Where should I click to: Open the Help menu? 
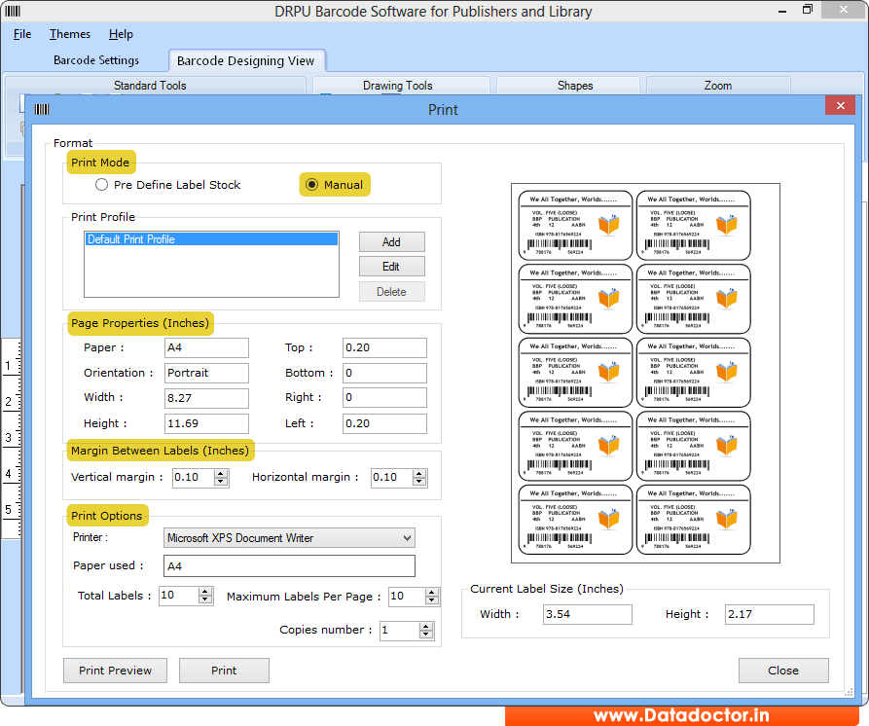point(121,34)
